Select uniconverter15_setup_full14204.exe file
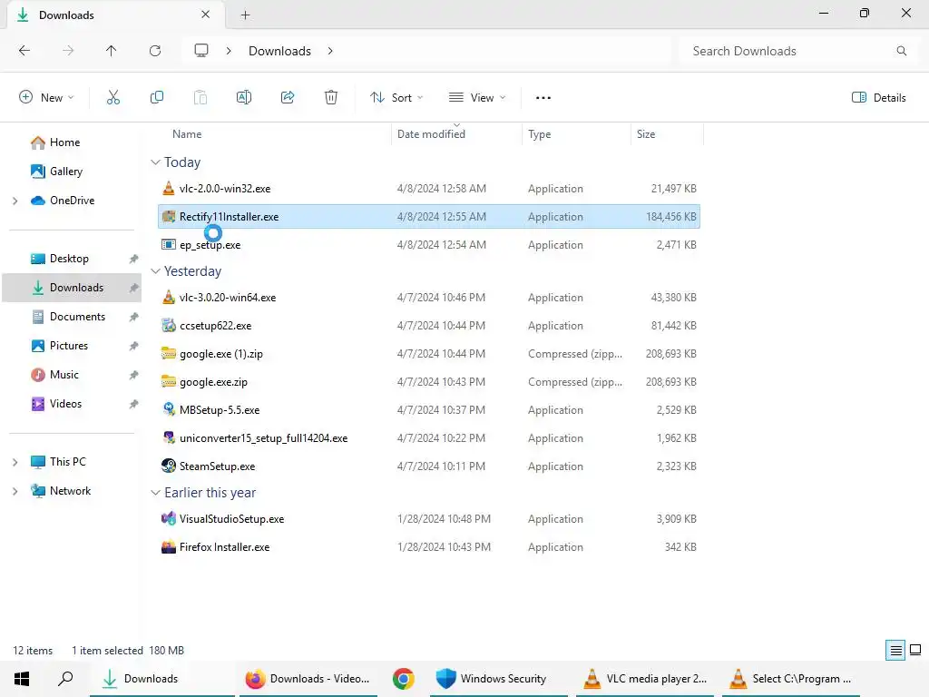This screenshot has width=929, height=697. [x=429, y=438]
